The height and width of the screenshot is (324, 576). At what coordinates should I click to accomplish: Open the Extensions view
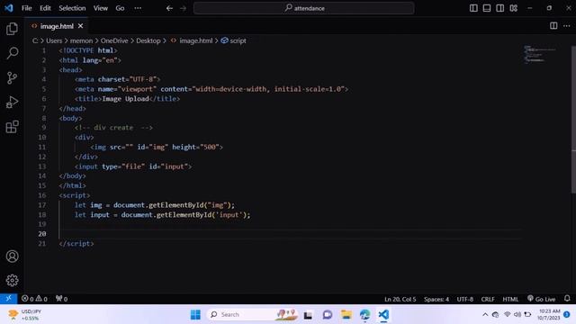12,127
